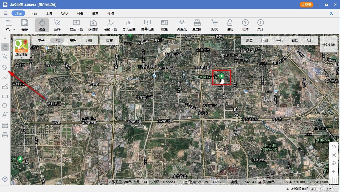Click the 空间分辨率 19.109257 status text
This screenshot has width=340, height=192.
tap(203, 182)
